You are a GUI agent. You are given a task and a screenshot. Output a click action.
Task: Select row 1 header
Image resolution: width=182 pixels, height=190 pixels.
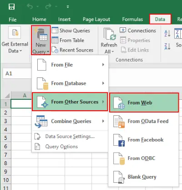click(5, 104)
